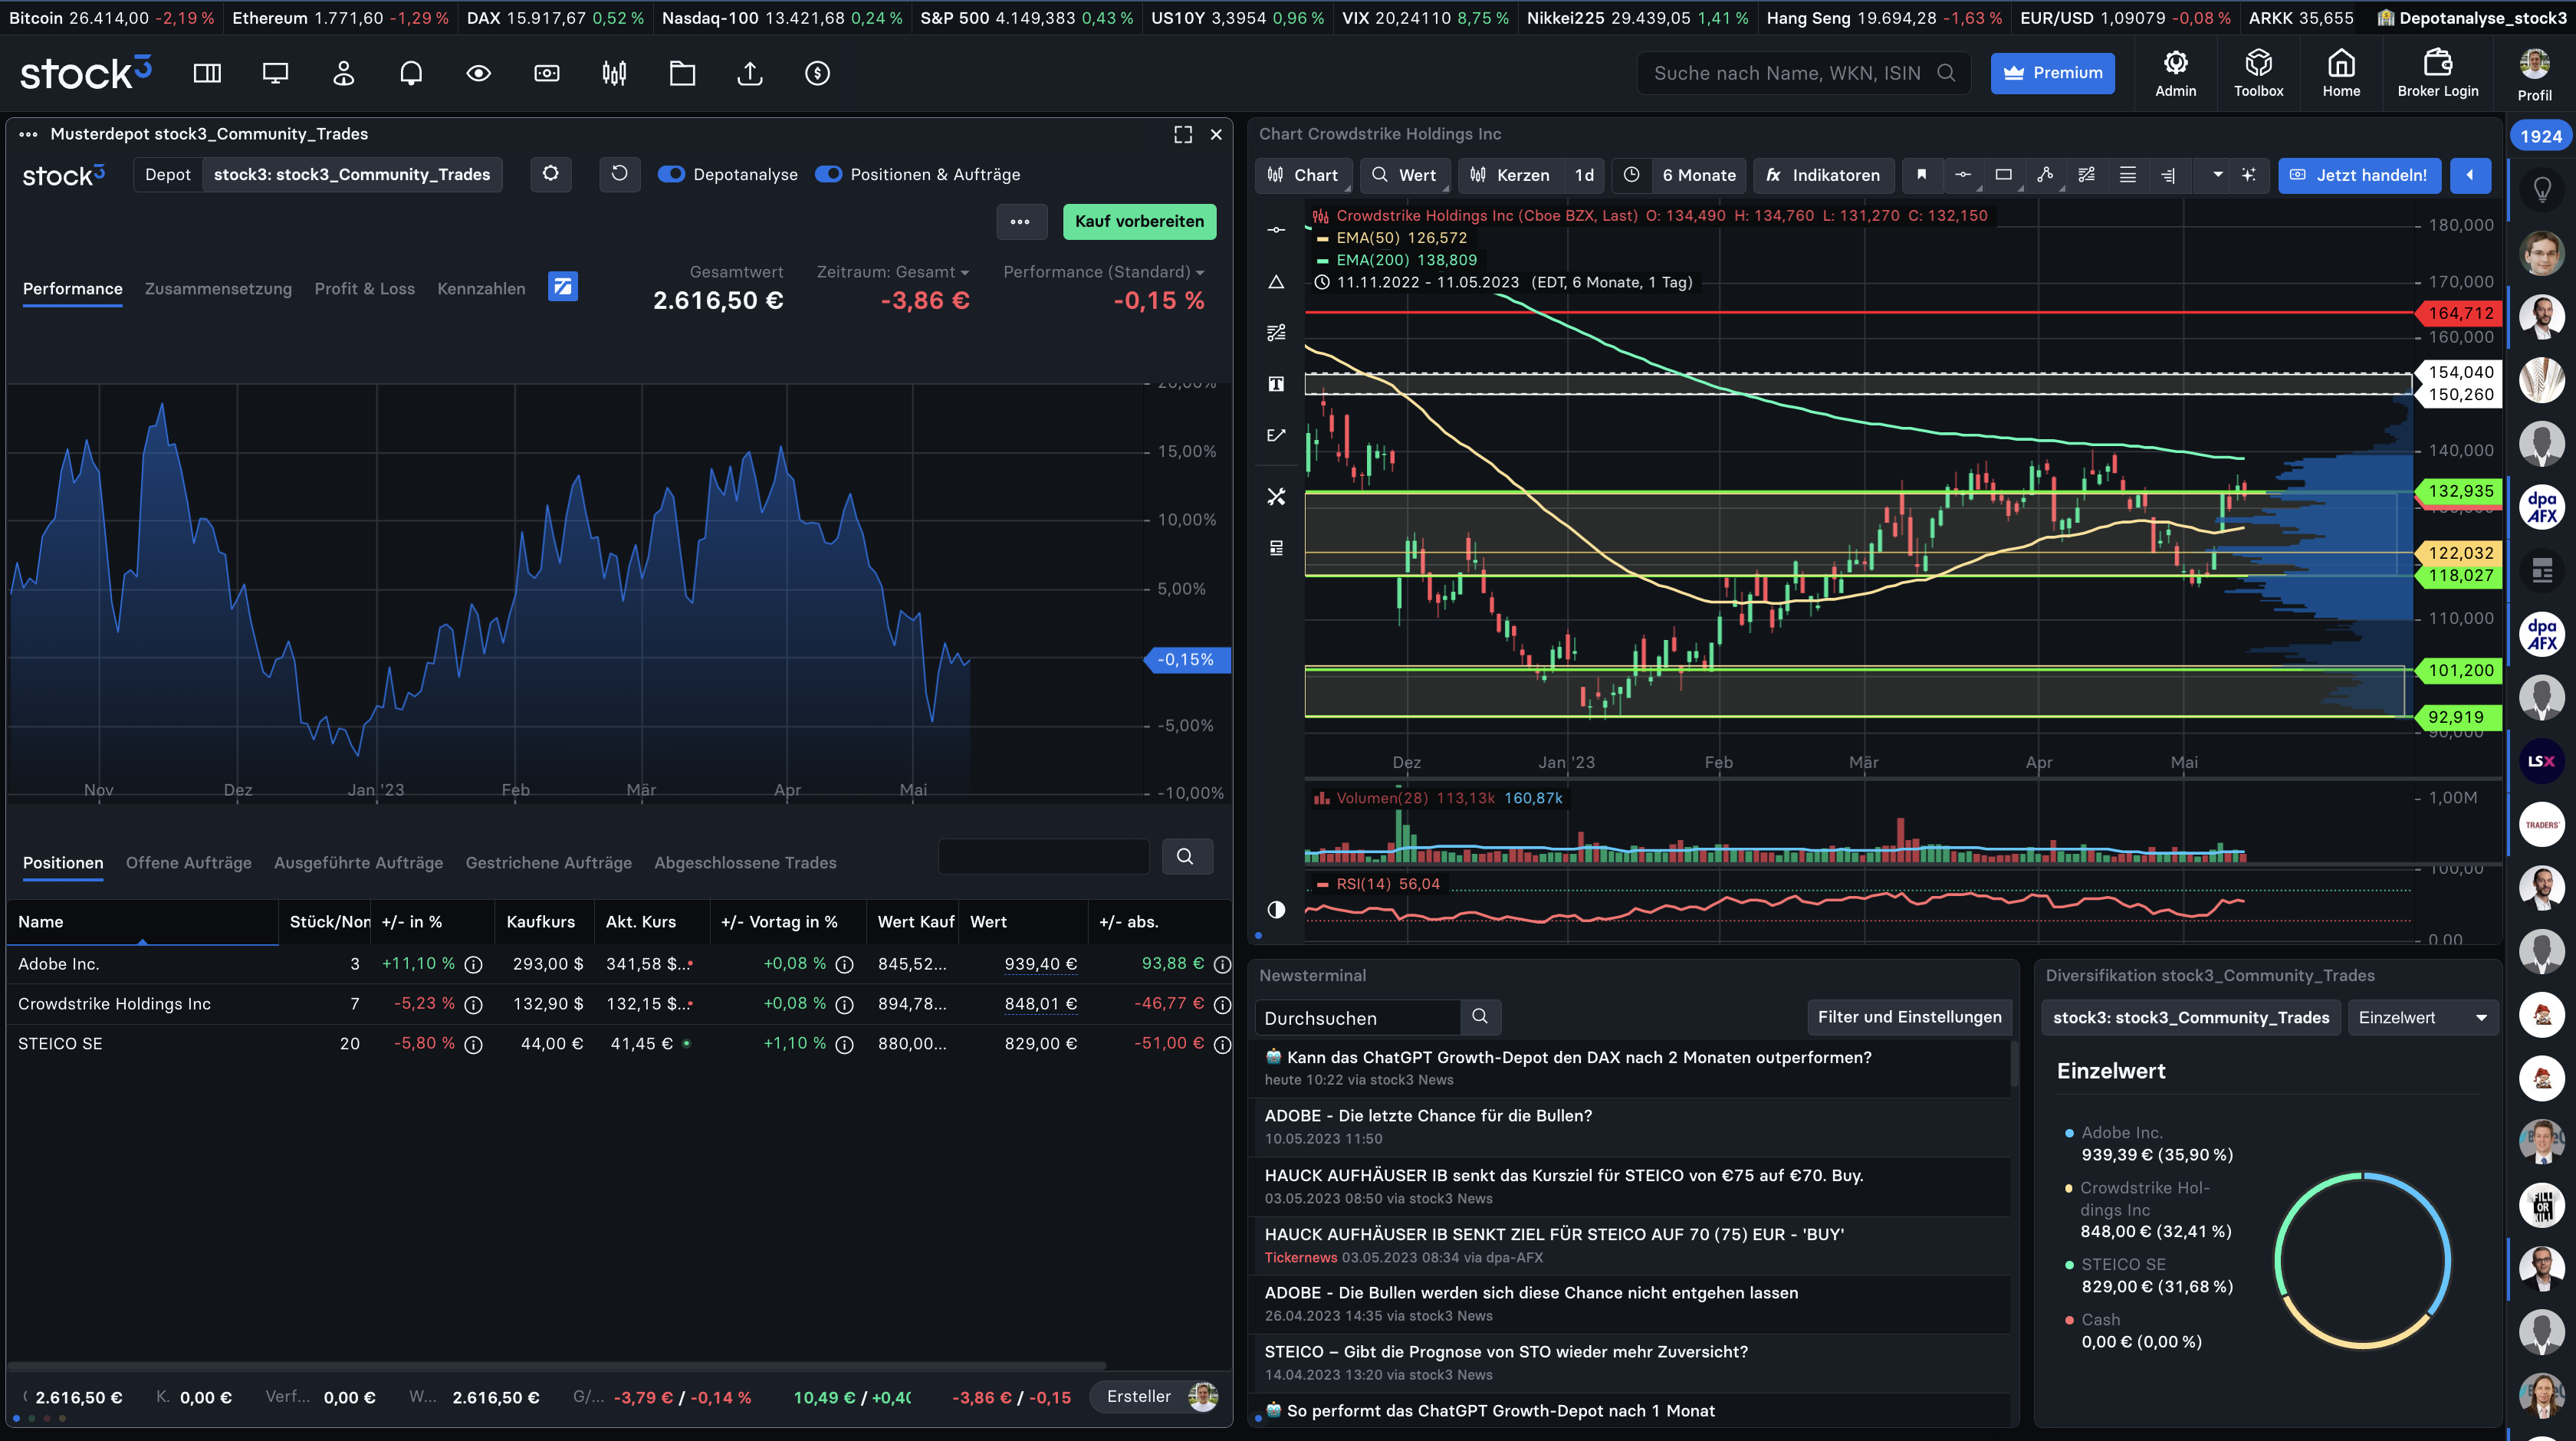Click the dollar coin icon in header
Viewport: 2576px width, 1441px height.
pyautogui.click(x=817, y=73)
